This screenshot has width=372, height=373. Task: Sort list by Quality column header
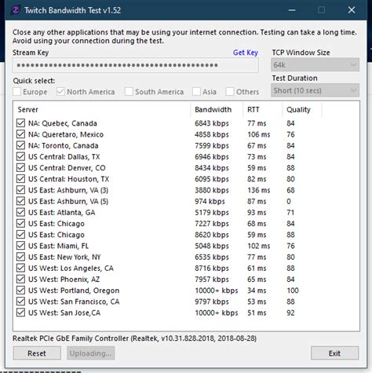[302, 109]
